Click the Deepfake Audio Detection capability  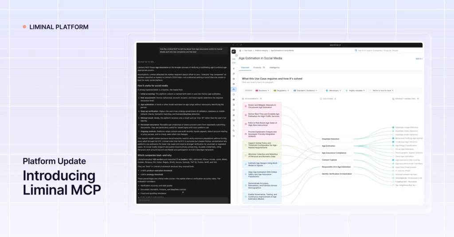point(405,135)
